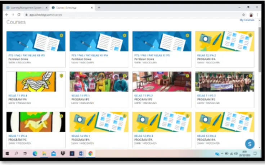
Task: Open a new browser tab
Action: (99, 8)
